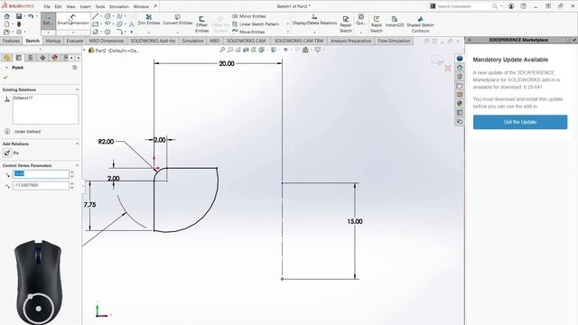Image resolution: width=578 pixels, height=325 pixels.
Task: Open the Insert menu
Action: point(85,6)
